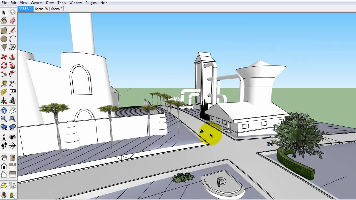356x200 pixels.
Task: Select the Move tool
Action: click(4, 57)
